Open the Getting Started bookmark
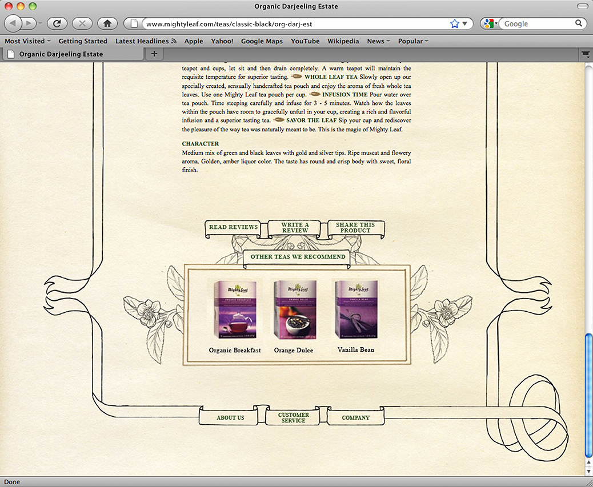This screenshot has height=487, width=593. coord(83,41)
